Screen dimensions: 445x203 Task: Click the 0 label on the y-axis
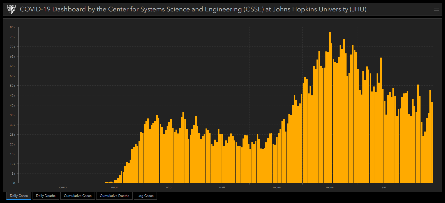click(14, 183)
